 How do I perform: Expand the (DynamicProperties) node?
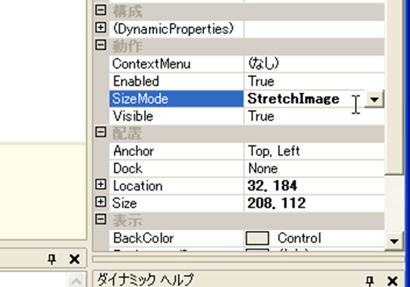[101, 28]
